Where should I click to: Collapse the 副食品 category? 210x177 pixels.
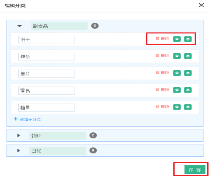(20, 26)
